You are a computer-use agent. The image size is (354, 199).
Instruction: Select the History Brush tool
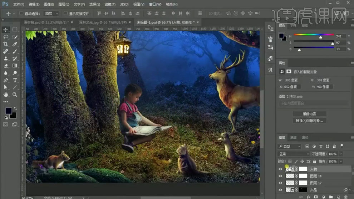[x=15, y=58]
